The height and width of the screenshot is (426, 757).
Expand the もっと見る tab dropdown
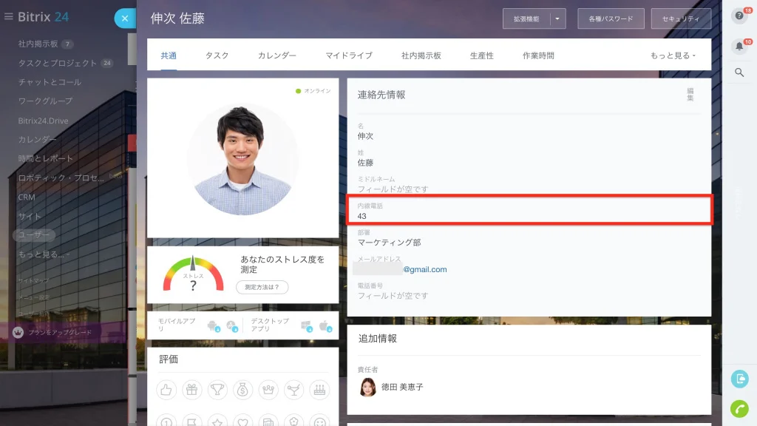pyautogui.click(x=673, y=55)
